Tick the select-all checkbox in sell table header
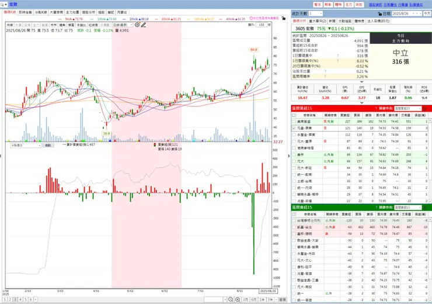Screen dimensions: 432x304 (x=294, y=214)
